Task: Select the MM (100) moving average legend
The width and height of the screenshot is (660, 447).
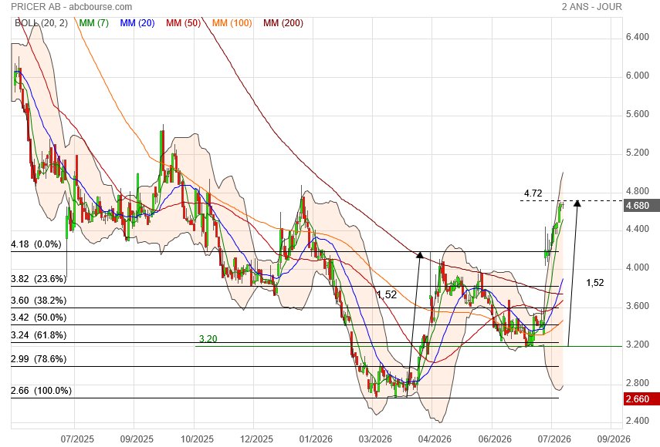Action: click(232, 22)
